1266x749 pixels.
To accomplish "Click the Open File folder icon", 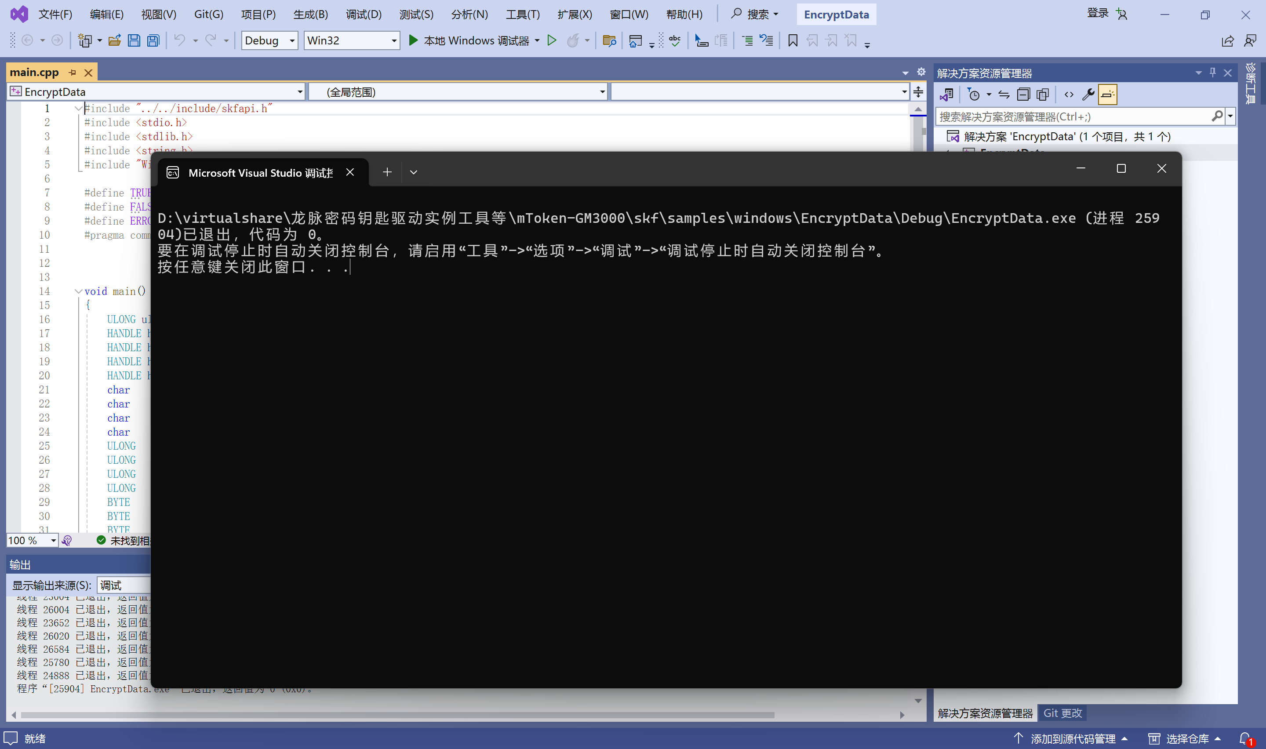I will (x=115, y=40).
